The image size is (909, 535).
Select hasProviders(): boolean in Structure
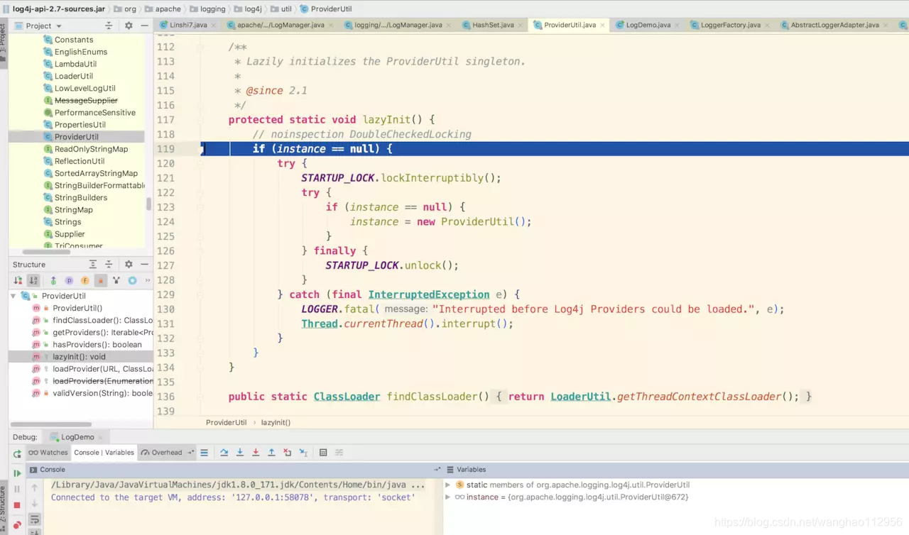(x=97, y=344)
